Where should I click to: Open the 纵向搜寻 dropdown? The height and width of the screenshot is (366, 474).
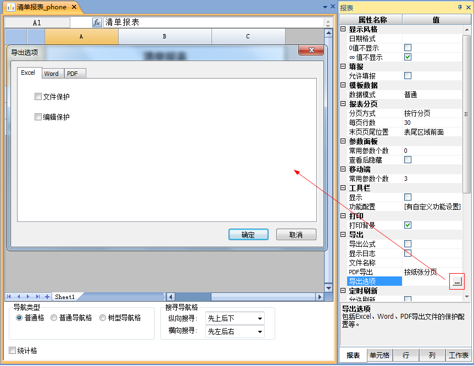pyautogui.click(x=259, y=318)
